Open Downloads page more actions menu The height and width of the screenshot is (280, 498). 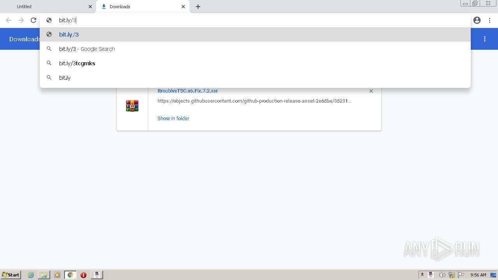[x=485, y=39]
